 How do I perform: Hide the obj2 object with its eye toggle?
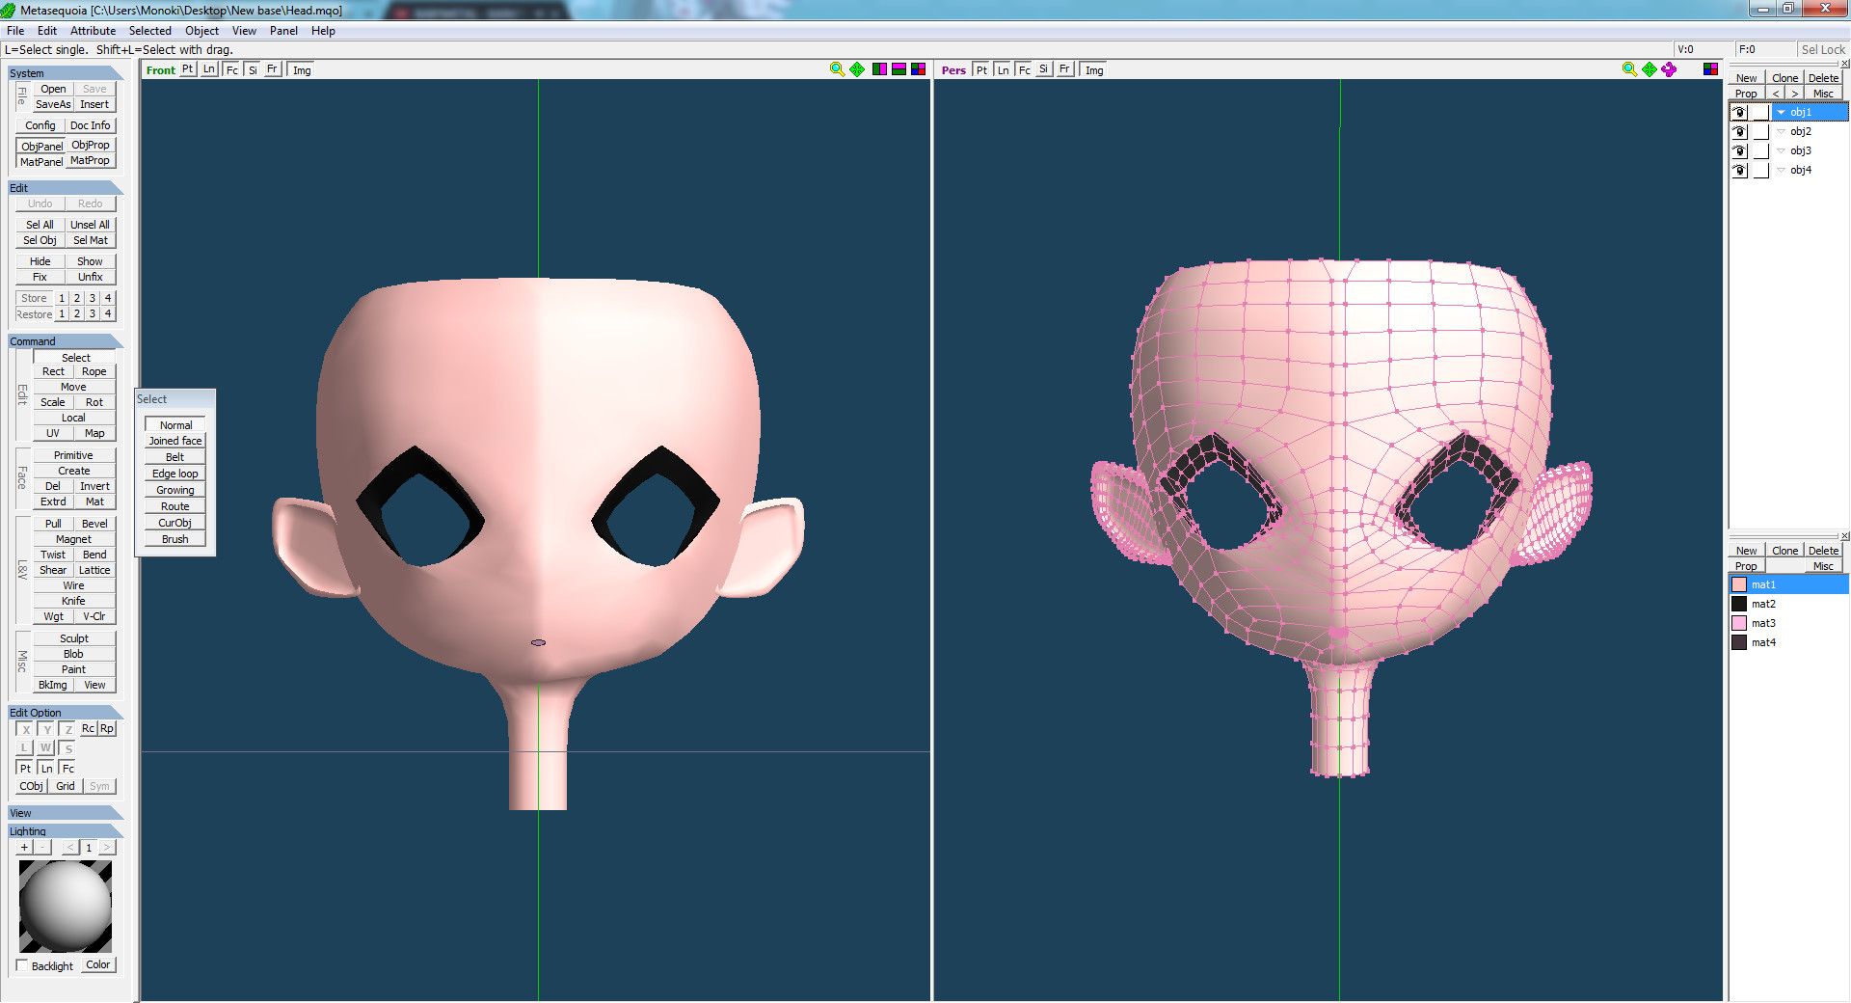pos(1738,131)
